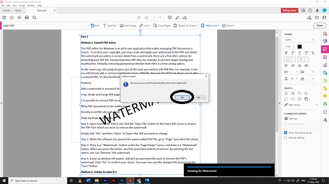Viewport: 329px width, 184px height.
Task: Open the Watermark dropdown in toolbar
Action: 210,25
